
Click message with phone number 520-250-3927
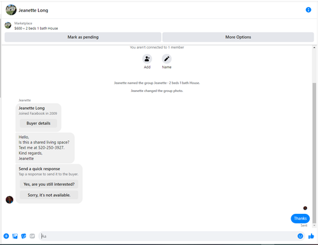tap(45, 148)
